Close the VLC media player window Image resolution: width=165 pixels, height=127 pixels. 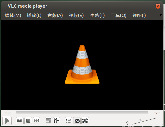click(x=158, y=6)
